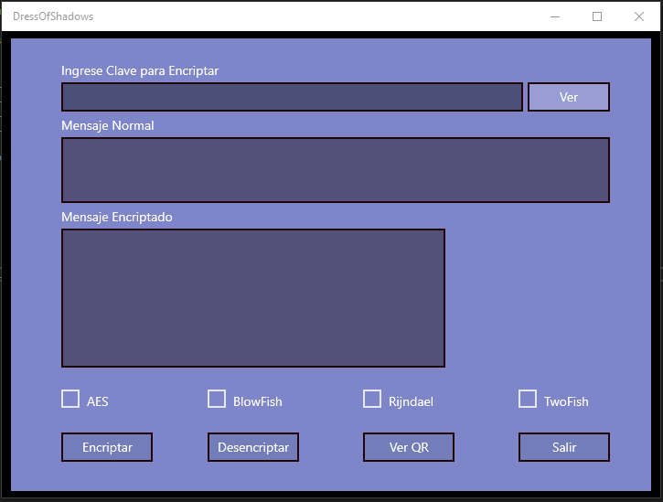Viewport: 663px width, 502px height.
Task: Focus the encryption key input field
Action: click(292, 97)
